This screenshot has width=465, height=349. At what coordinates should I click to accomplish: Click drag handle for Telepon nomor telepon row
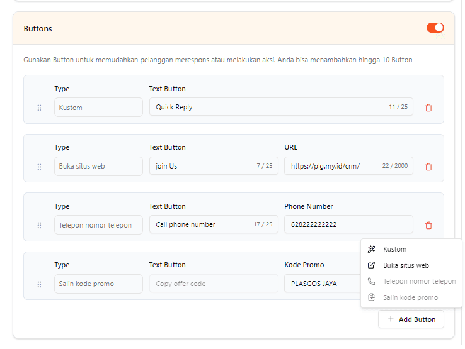(x=39, y=225)
